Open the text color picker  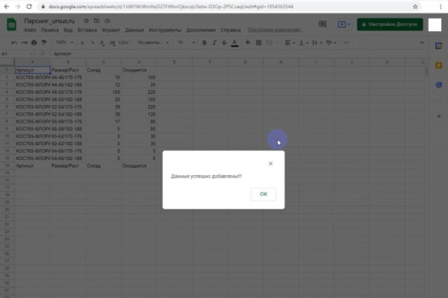pyautogui.click(x=235, y=43)
